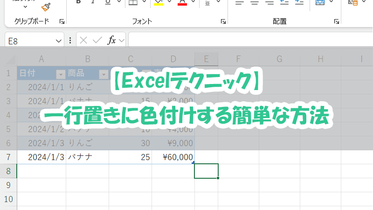373x210 pixels.
Task: Toggle Italic formatting
Action: click(94, 3)
